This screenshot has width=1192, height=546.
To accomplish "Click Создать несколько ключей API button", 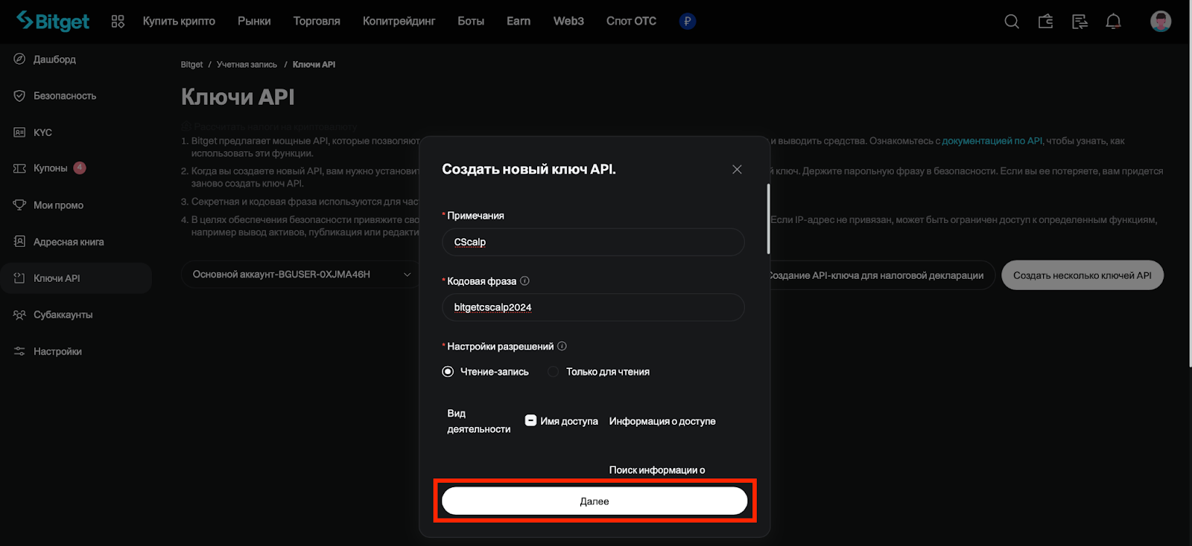I will pos(1082,275).
